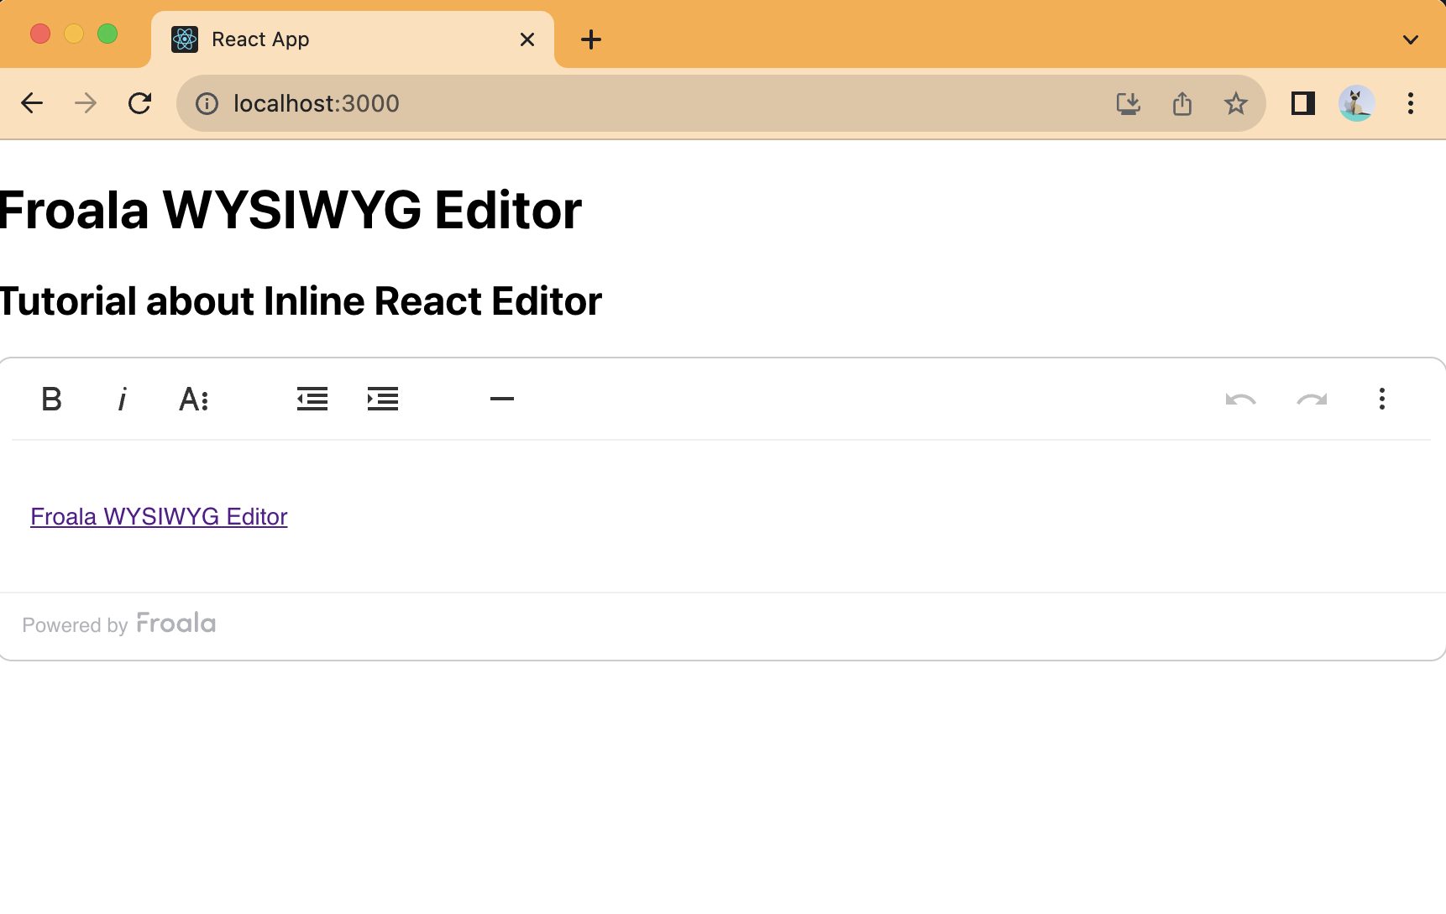Decrease indent of the text

[x=312, y=399]
